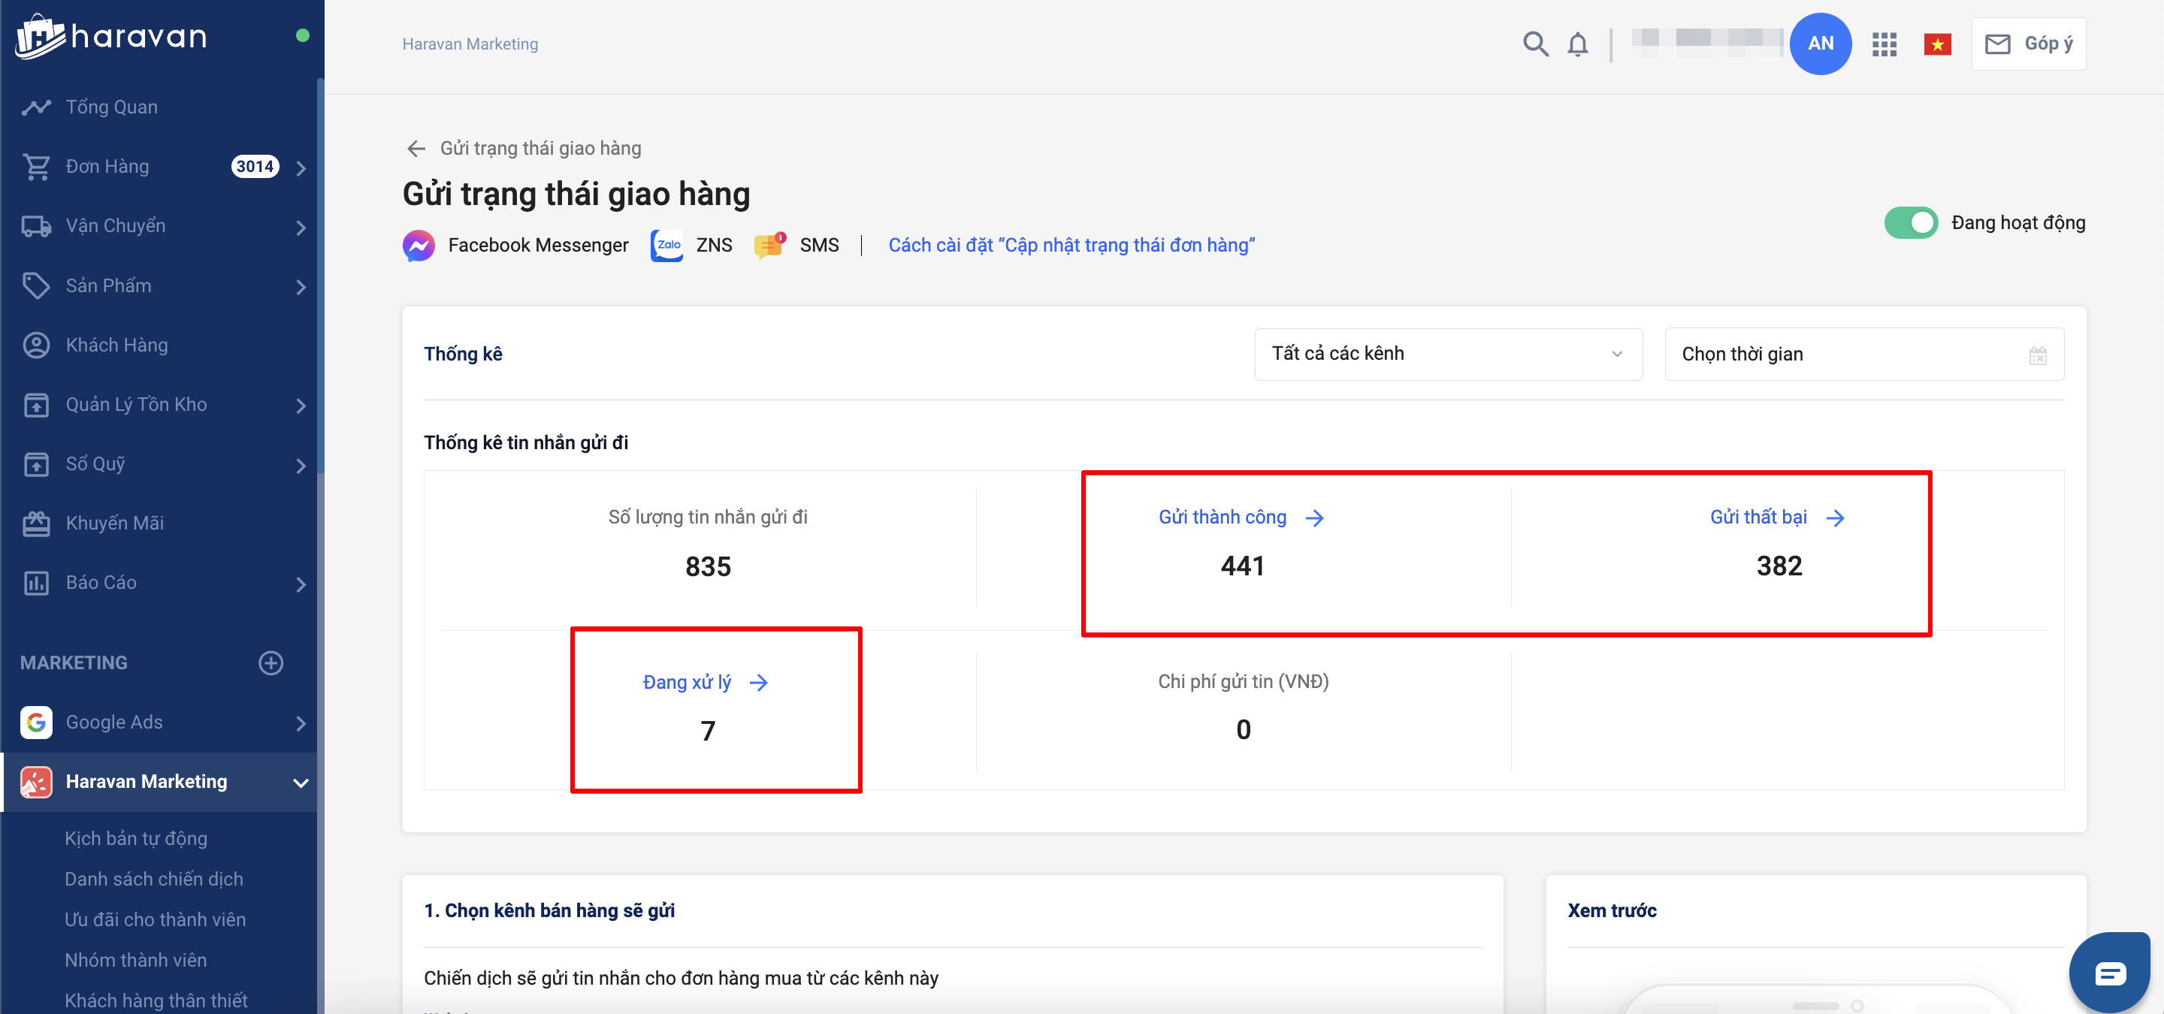Click the Zalo ZNS channel icon
2164x1014 pixels.
click(x=667, y=245)
